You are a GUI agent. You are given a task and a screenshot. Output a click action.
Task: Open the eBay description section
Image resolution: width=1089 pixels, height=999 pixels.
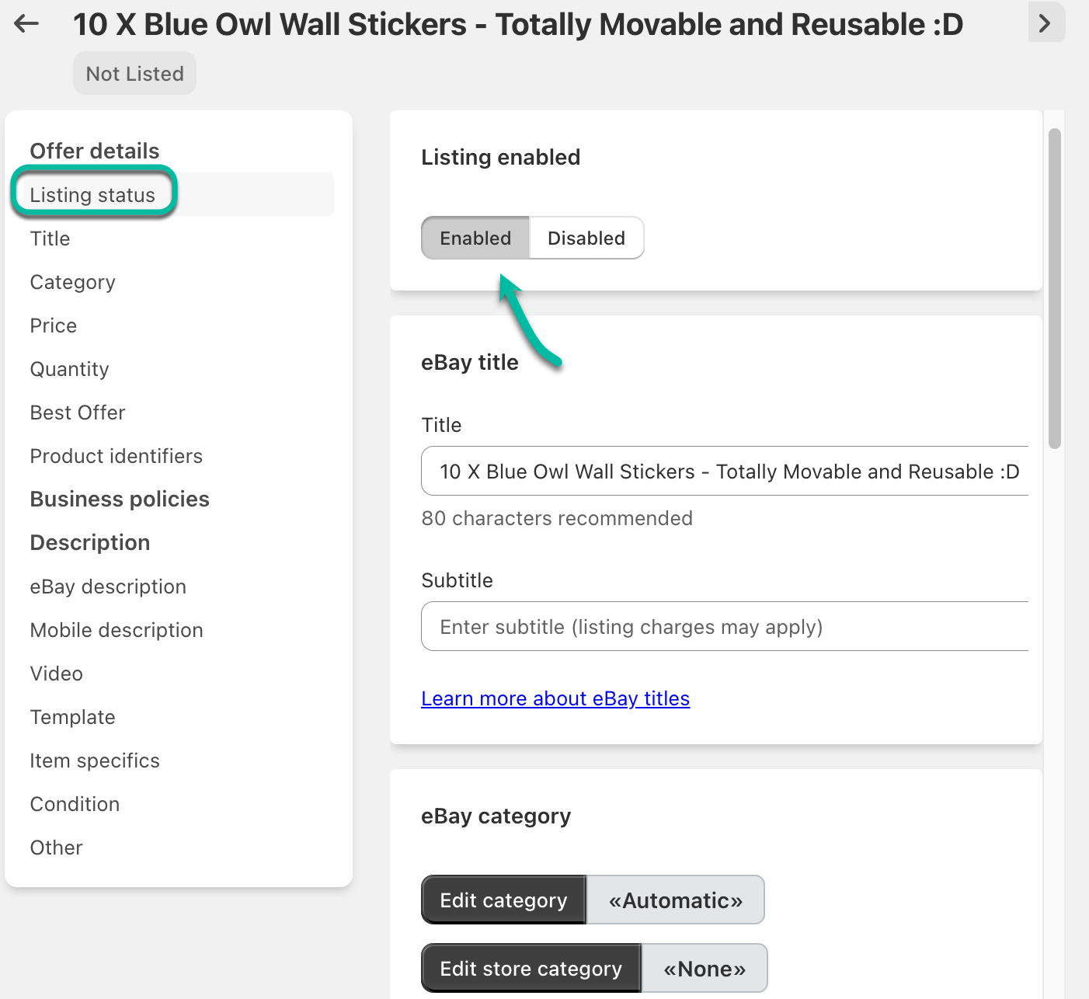point(108,587)
